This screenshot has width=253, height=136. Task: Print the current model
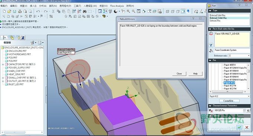(x=20, y=11)
